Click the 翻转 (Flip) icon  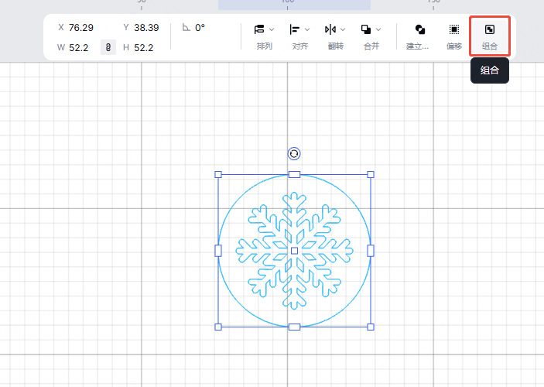[x=330, y=29]
